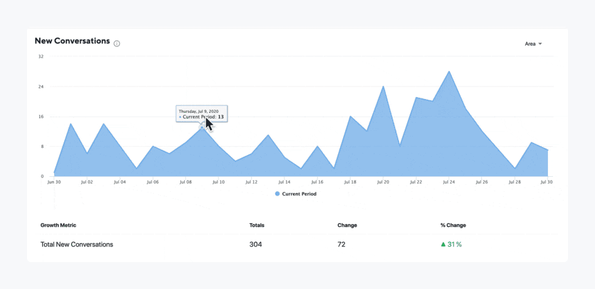This screenshot has width=595, height=289.
Task: Click the Thursday, Jul 9 tooltip box
Action: tap(201, 113)
